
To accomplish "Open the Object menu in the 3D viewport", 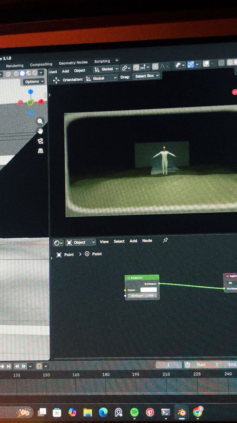I will 79,70.
